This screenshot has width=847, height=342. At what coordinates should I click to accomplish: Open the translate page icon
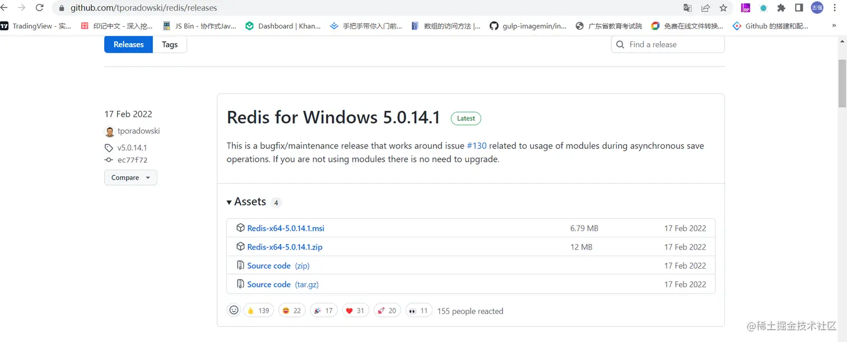(687, 8)
